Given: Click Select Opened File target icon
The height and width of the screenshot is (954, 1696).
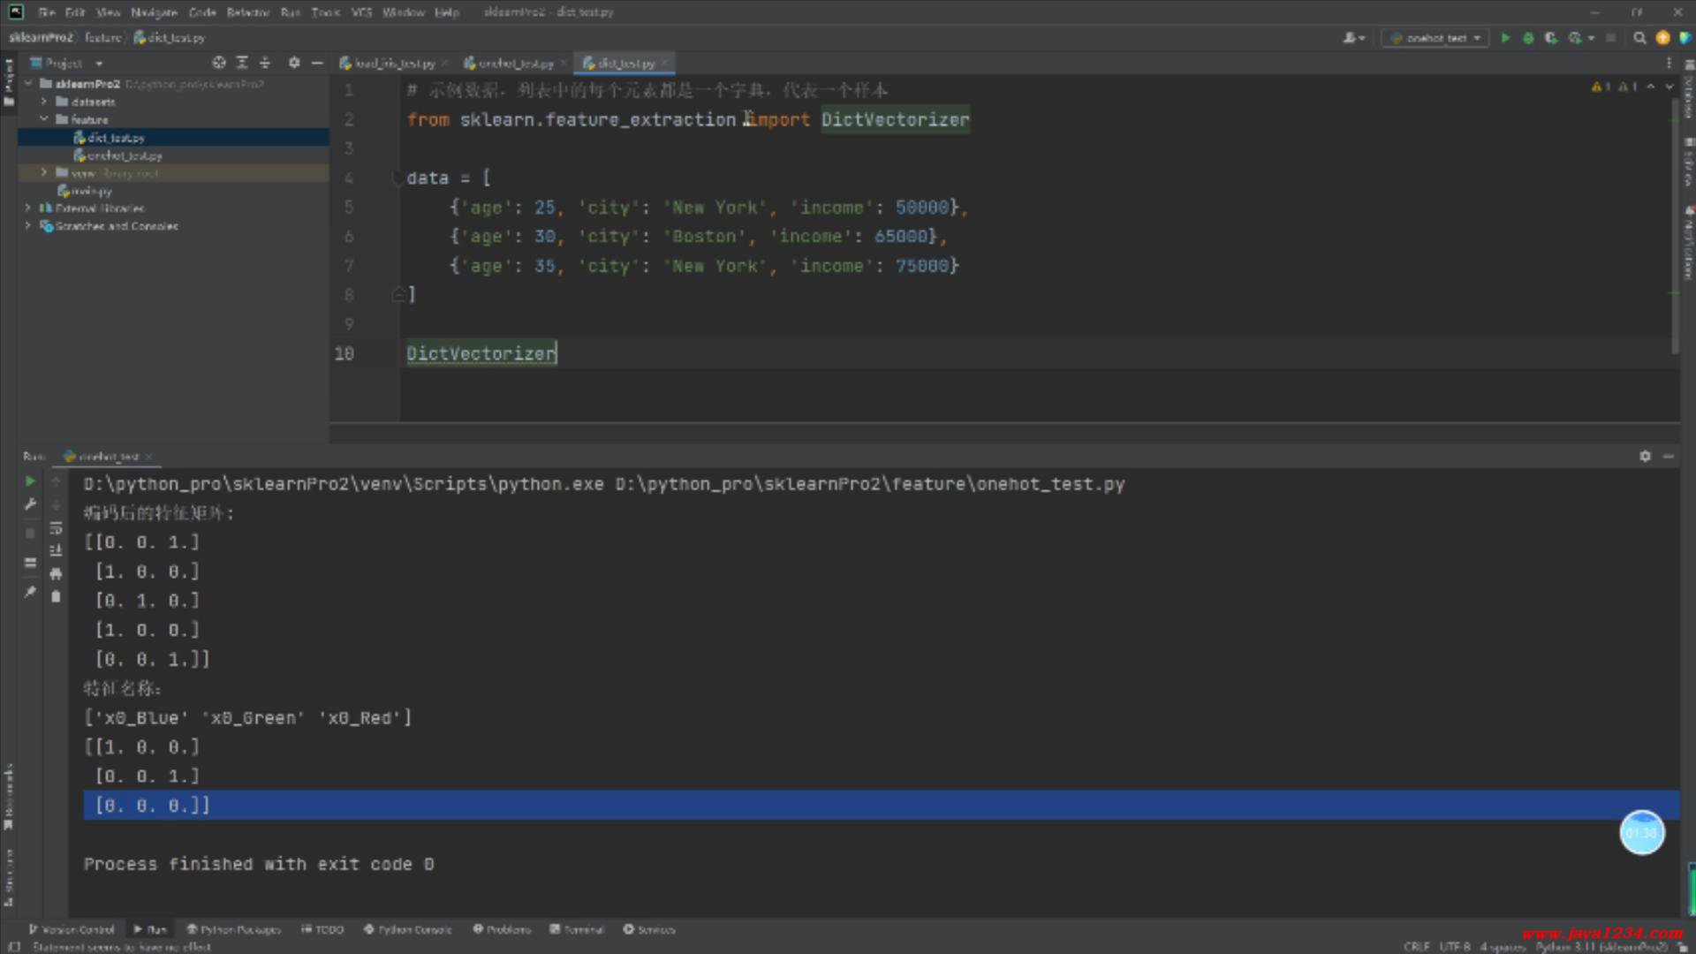Looking at the screenshot, I should [x=218, y=63].
